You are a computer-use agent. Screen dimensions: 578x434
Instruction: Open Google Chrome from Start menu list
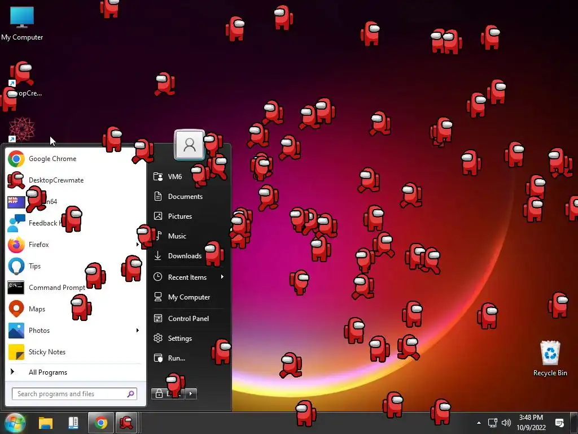75,159
